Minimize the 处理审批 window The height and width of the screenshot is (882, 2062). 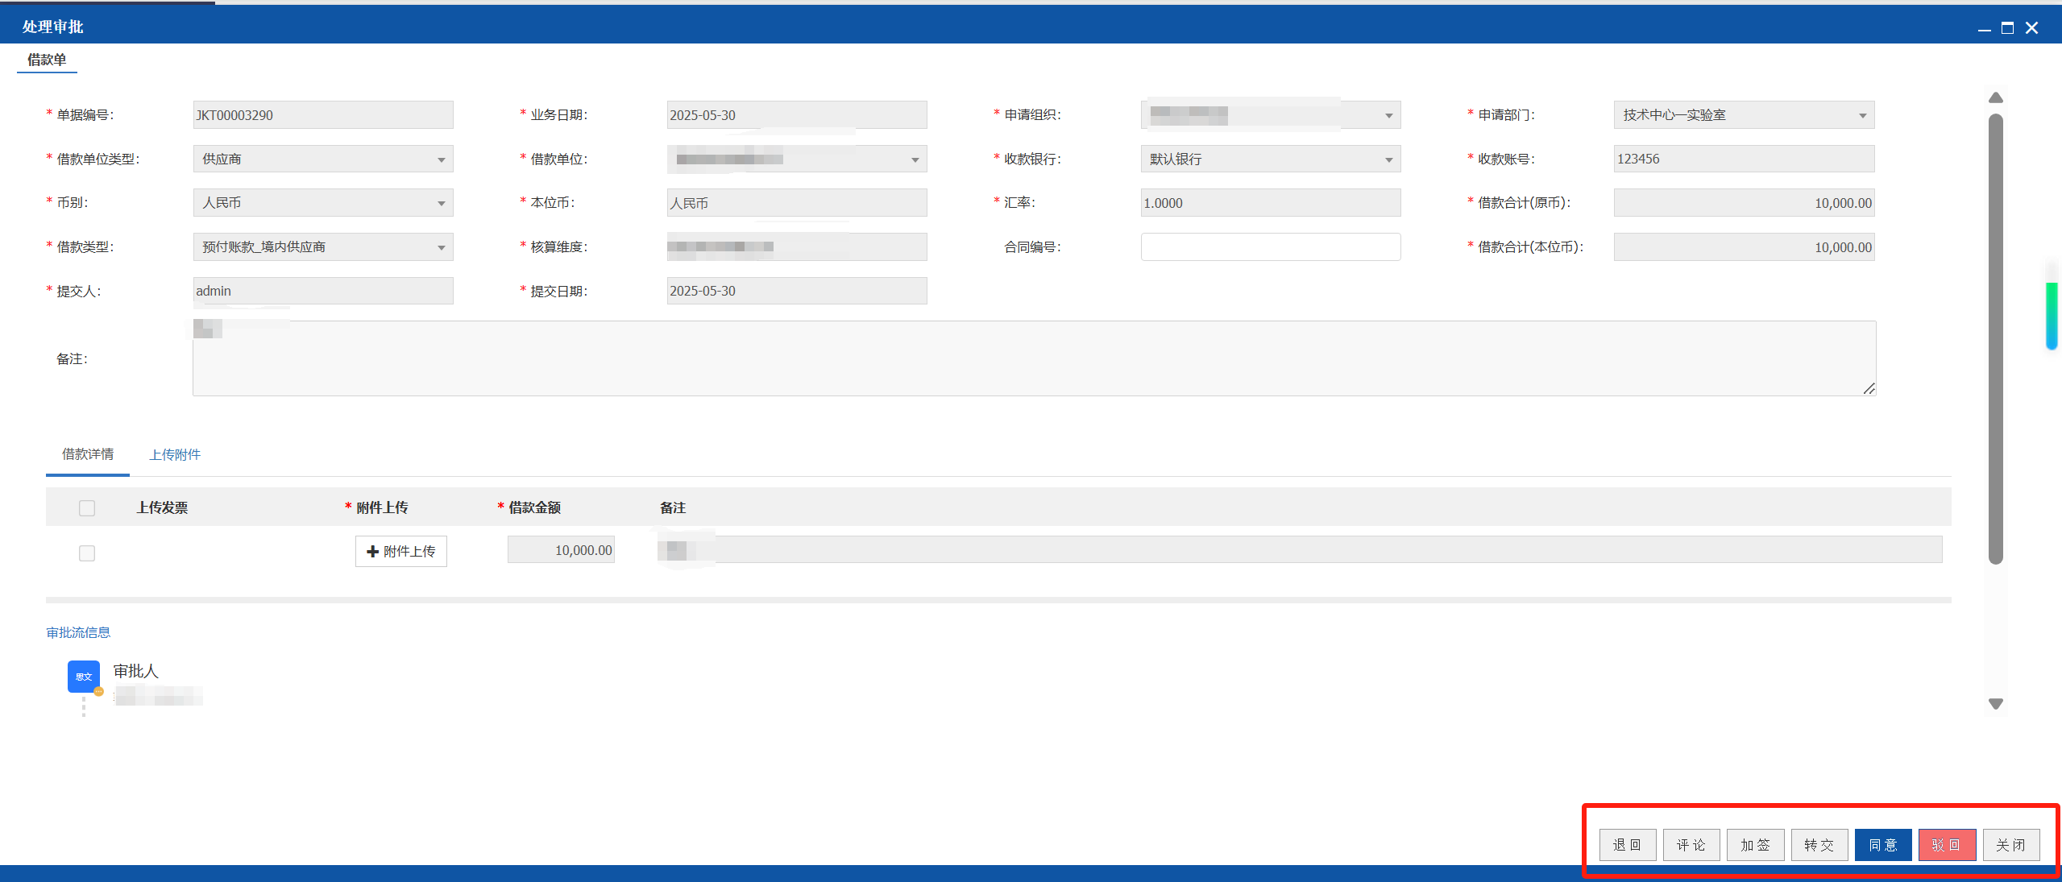click(x=1984, y=28)
